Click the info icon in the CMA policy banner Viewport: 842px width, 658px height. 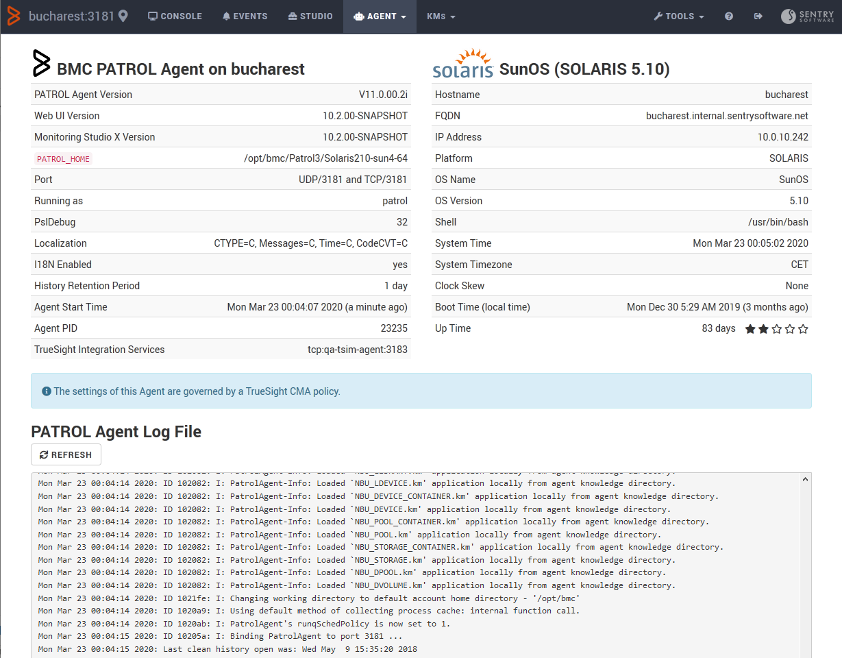coord(46,391)
